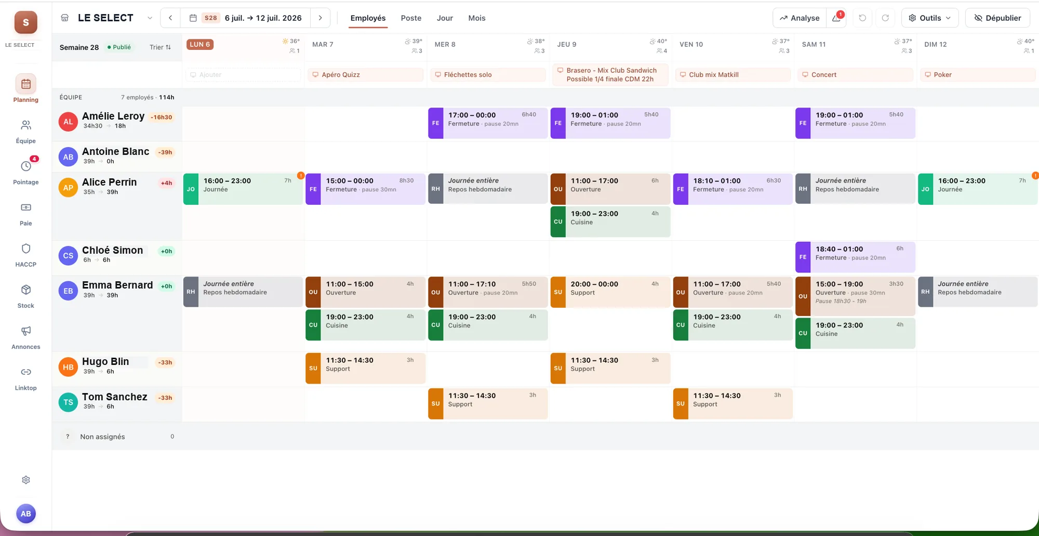This screenshot has height=536, width=1039.
Task: Click Antoine Blanc employee name
Action: [x=115, y=151]
